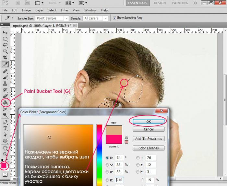The image size is (227, 186).
Task: Select the Lab 'a' radio button
Action: point(138,165)
